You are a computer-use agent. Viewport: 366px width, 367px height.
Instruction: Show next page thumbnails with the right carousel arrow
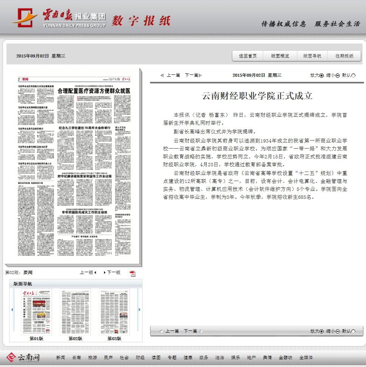point(140,310)
